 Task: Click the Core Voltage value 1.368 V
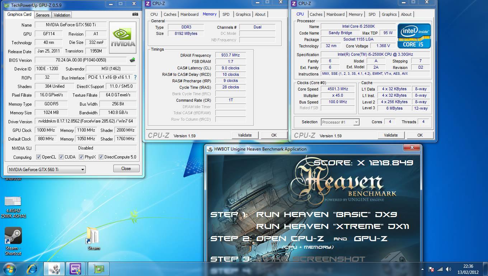383,46
